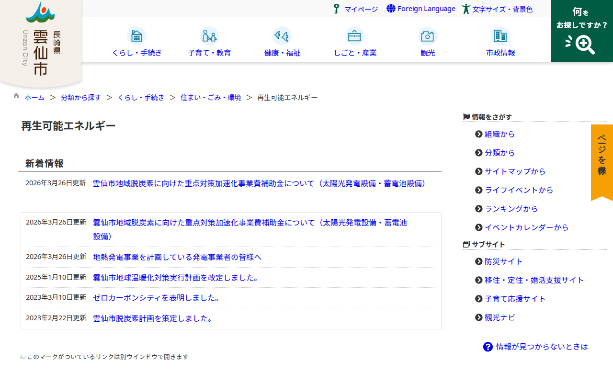Read ゼロカーボンシティを表明しました article
613x383 pixels.
tap(156, 298)
